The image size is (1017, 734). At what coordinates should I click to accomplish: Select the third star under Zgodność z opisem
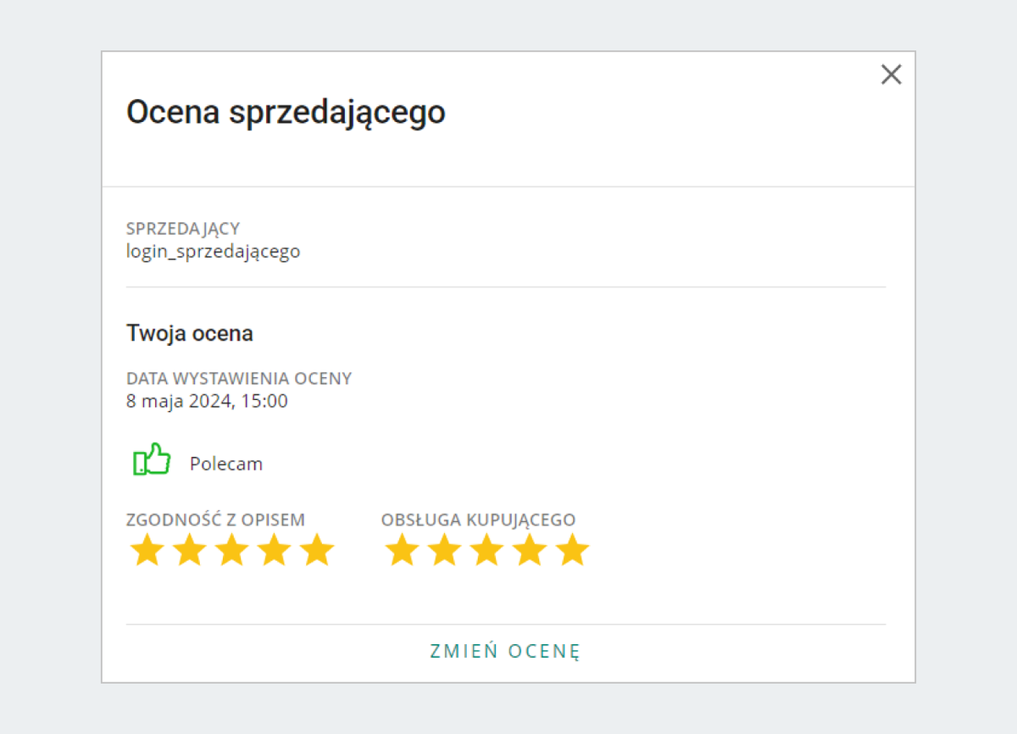[x=231, y=549]
